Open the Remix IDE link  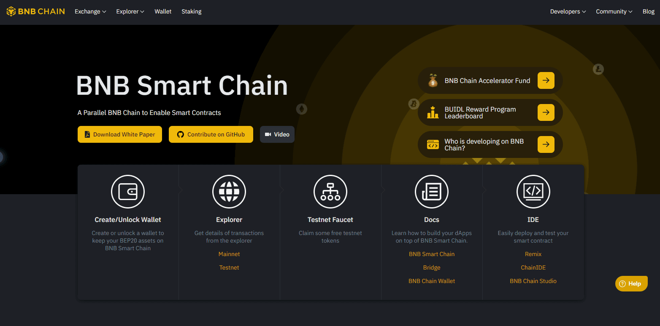click(533, 254)
